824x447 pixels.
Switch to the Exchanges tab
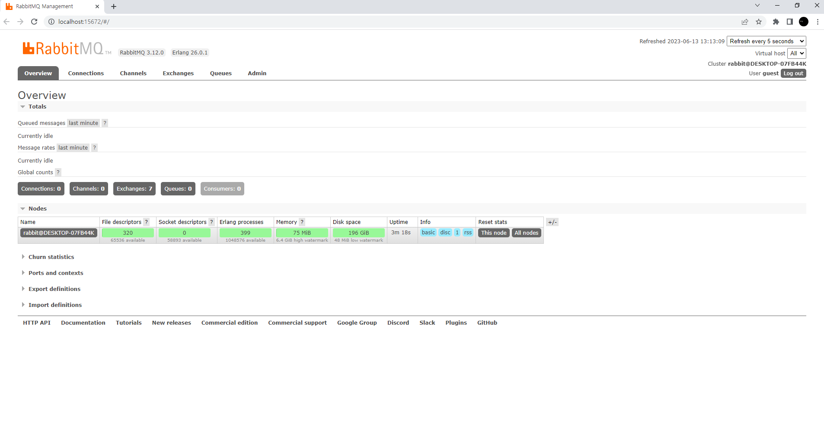(x=178, y=73)
